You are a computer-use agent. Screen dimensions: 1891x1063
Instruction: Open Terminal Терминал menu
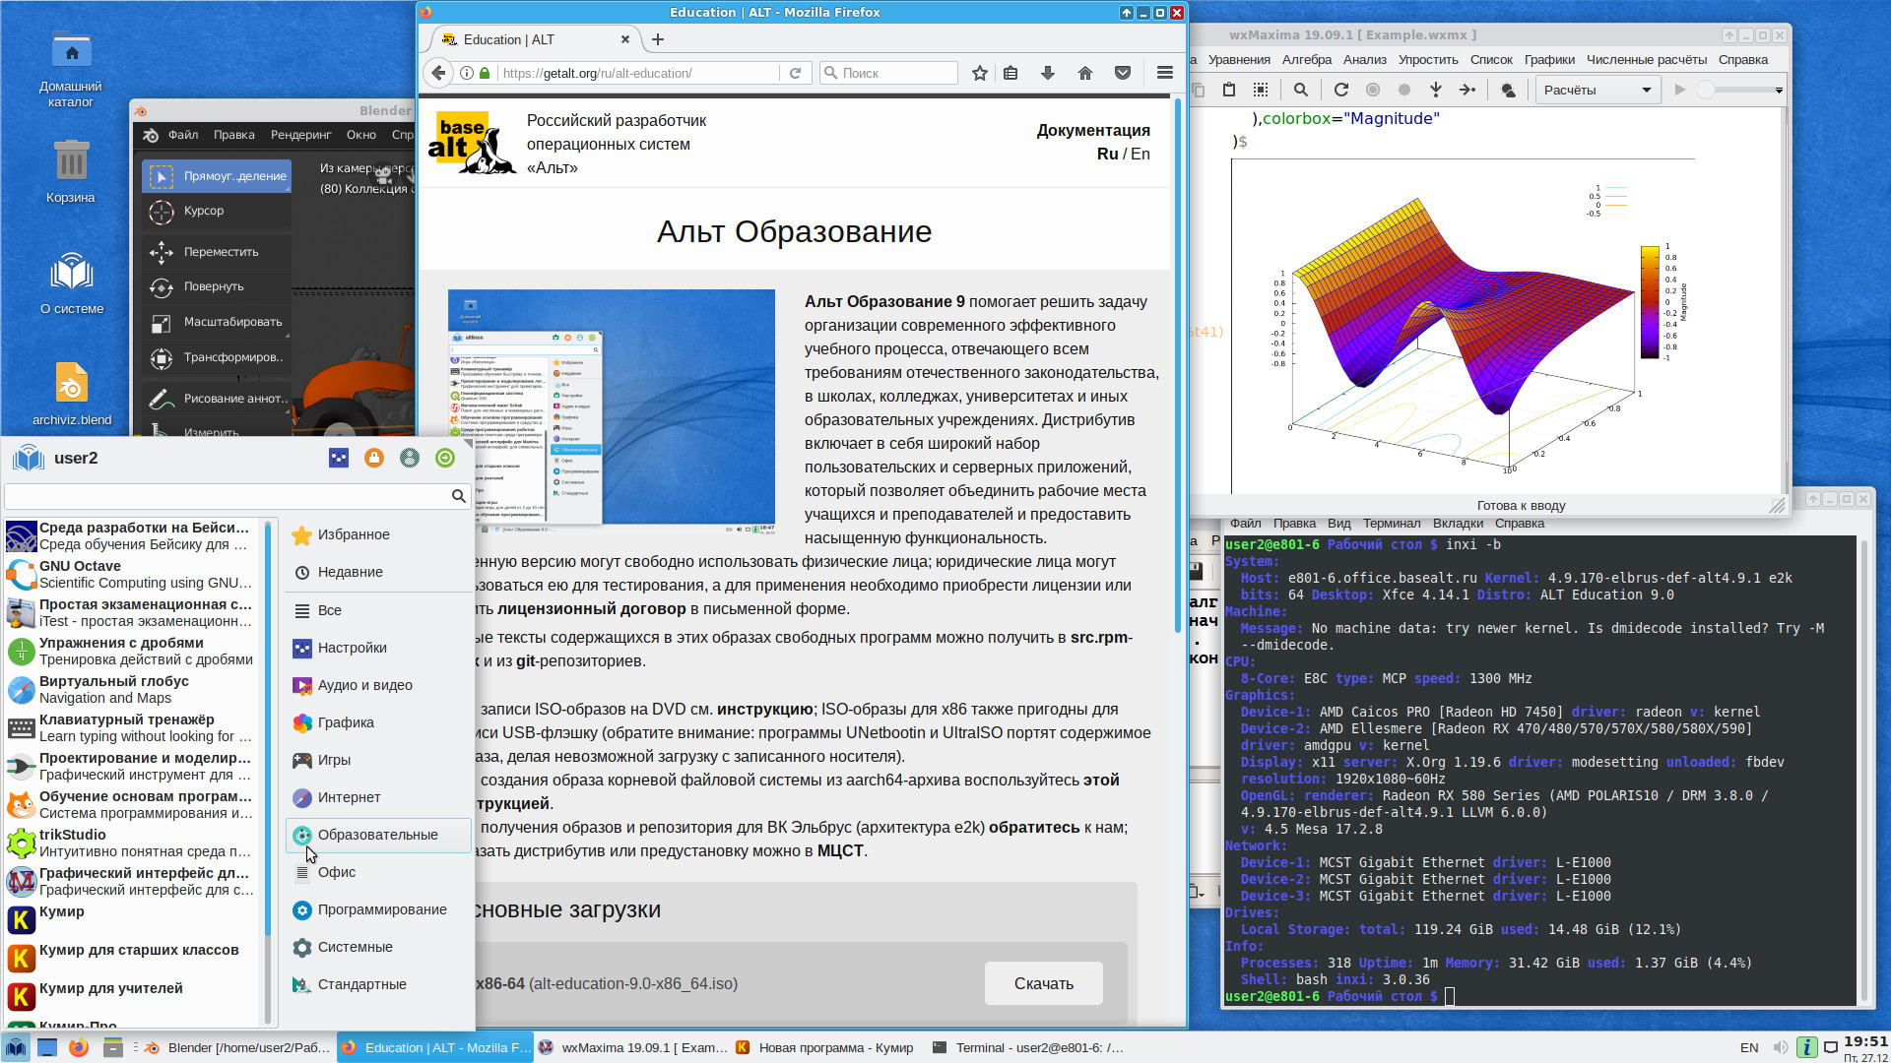pos(1392,524)
